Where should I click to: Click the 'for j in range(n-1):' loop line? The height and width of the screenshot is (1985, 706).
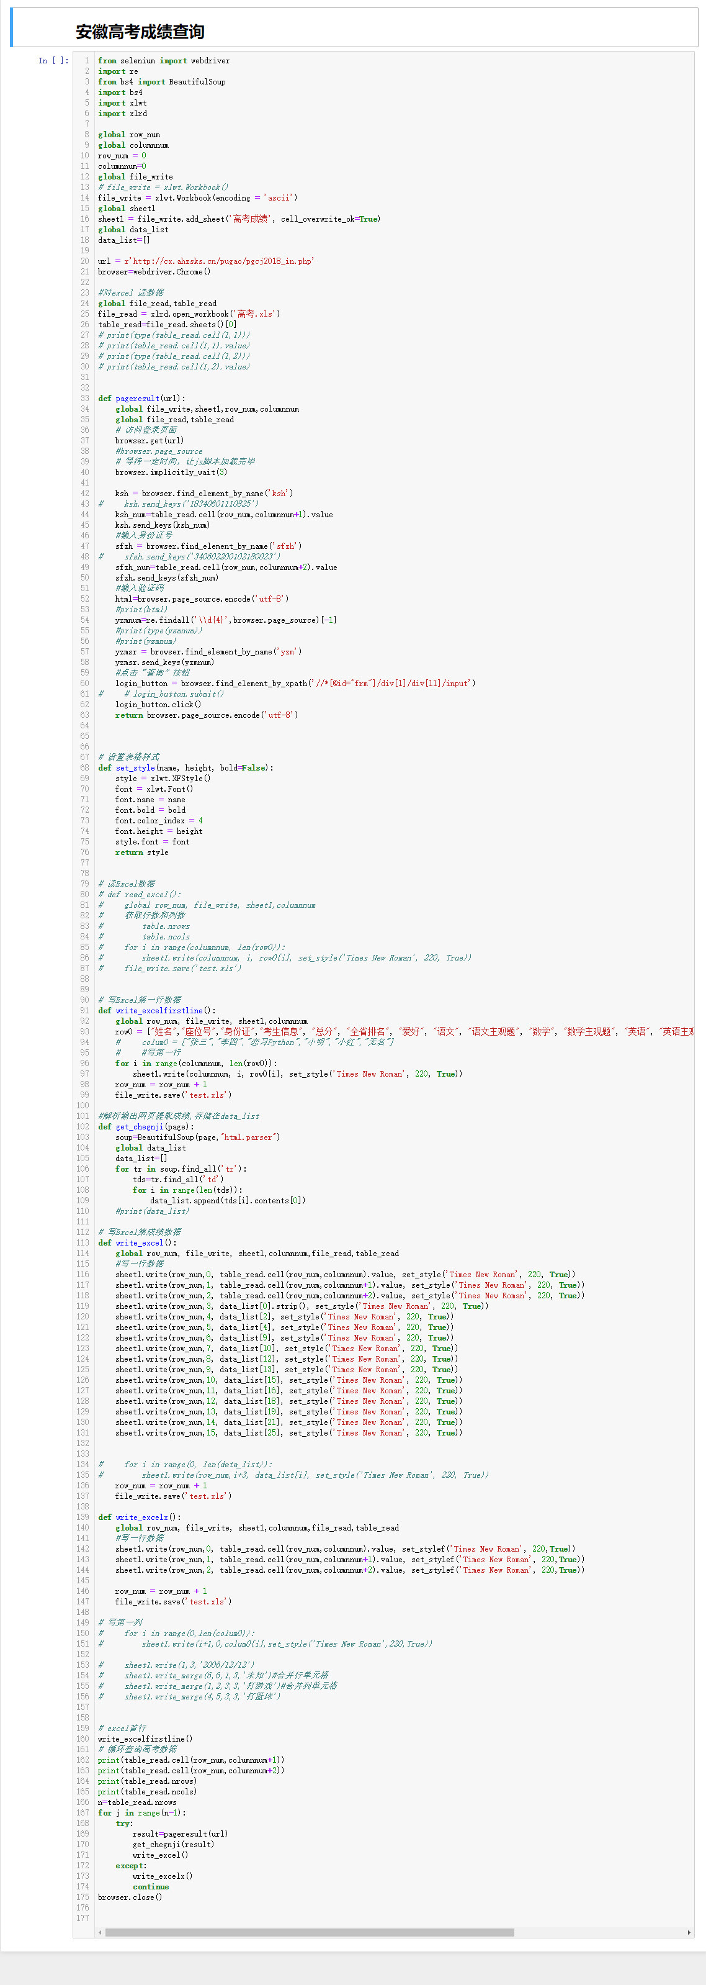(x=141, y=1812)
